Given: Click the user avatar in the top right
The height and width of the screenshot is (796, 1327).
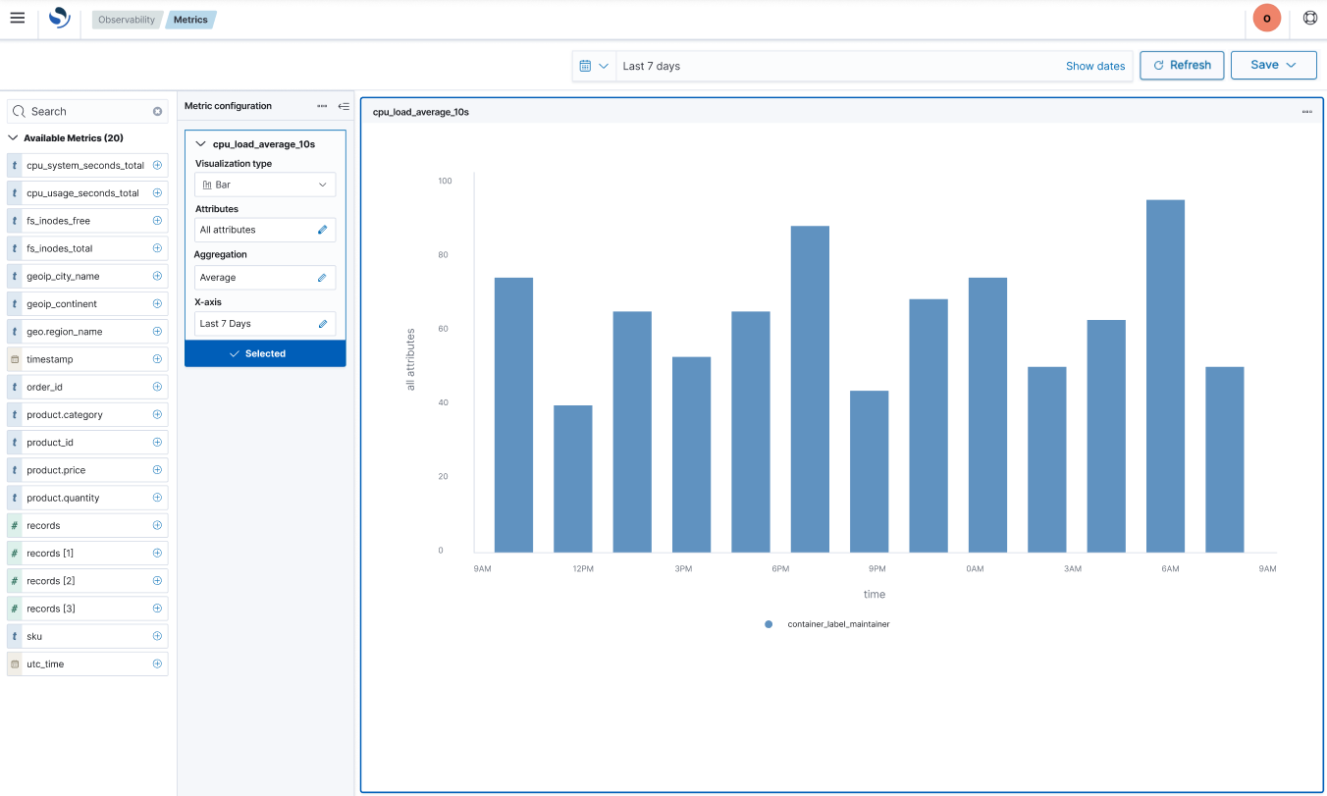Looking at the screenshot, I should tap(1266, 17).
